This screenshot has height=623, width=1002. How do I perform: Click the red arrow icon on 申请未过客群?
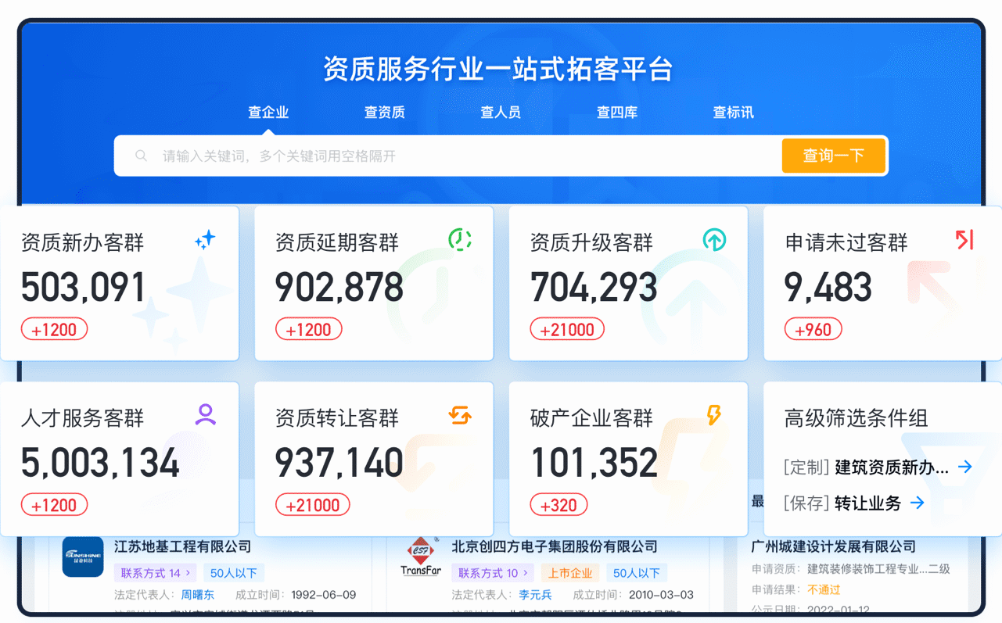click(x=965, y=240)
